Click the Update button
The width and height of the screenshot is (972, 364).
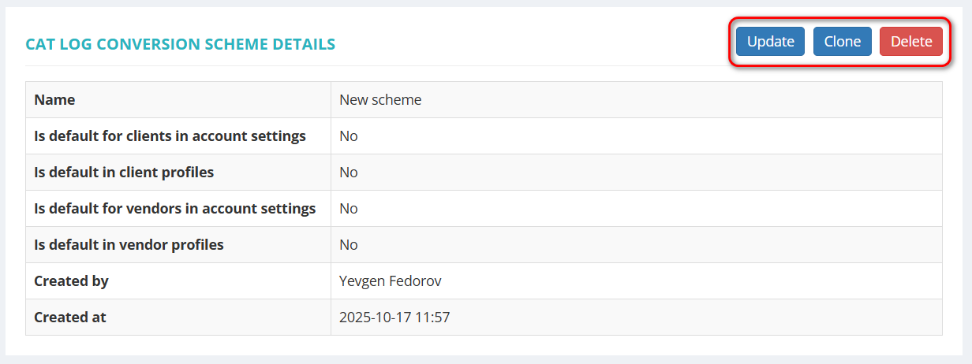(x=770, y=42)
